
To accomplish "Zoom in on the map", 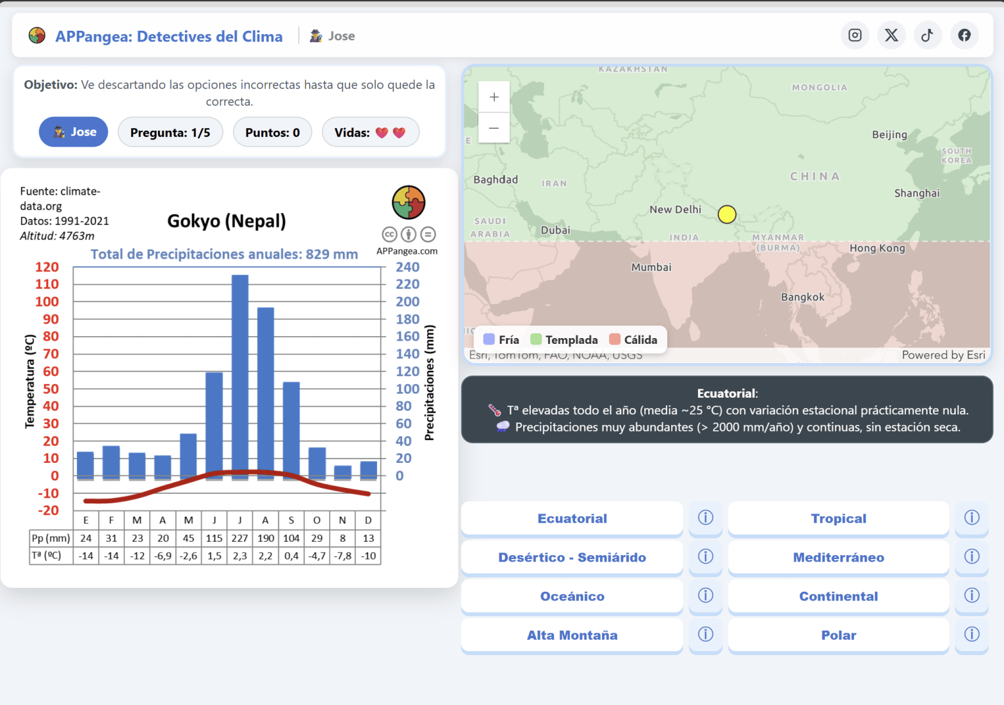I will coord(494,97).
